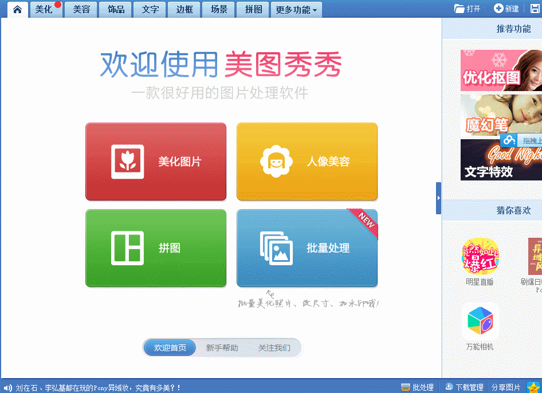Click the flower face icon on 人像美容
The image size is (542, 393).
[276, 162]
